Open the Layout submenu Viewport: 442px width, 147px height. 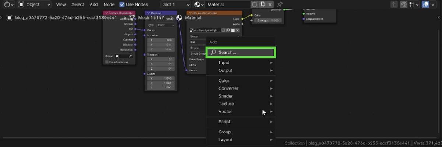click(241, 140)
